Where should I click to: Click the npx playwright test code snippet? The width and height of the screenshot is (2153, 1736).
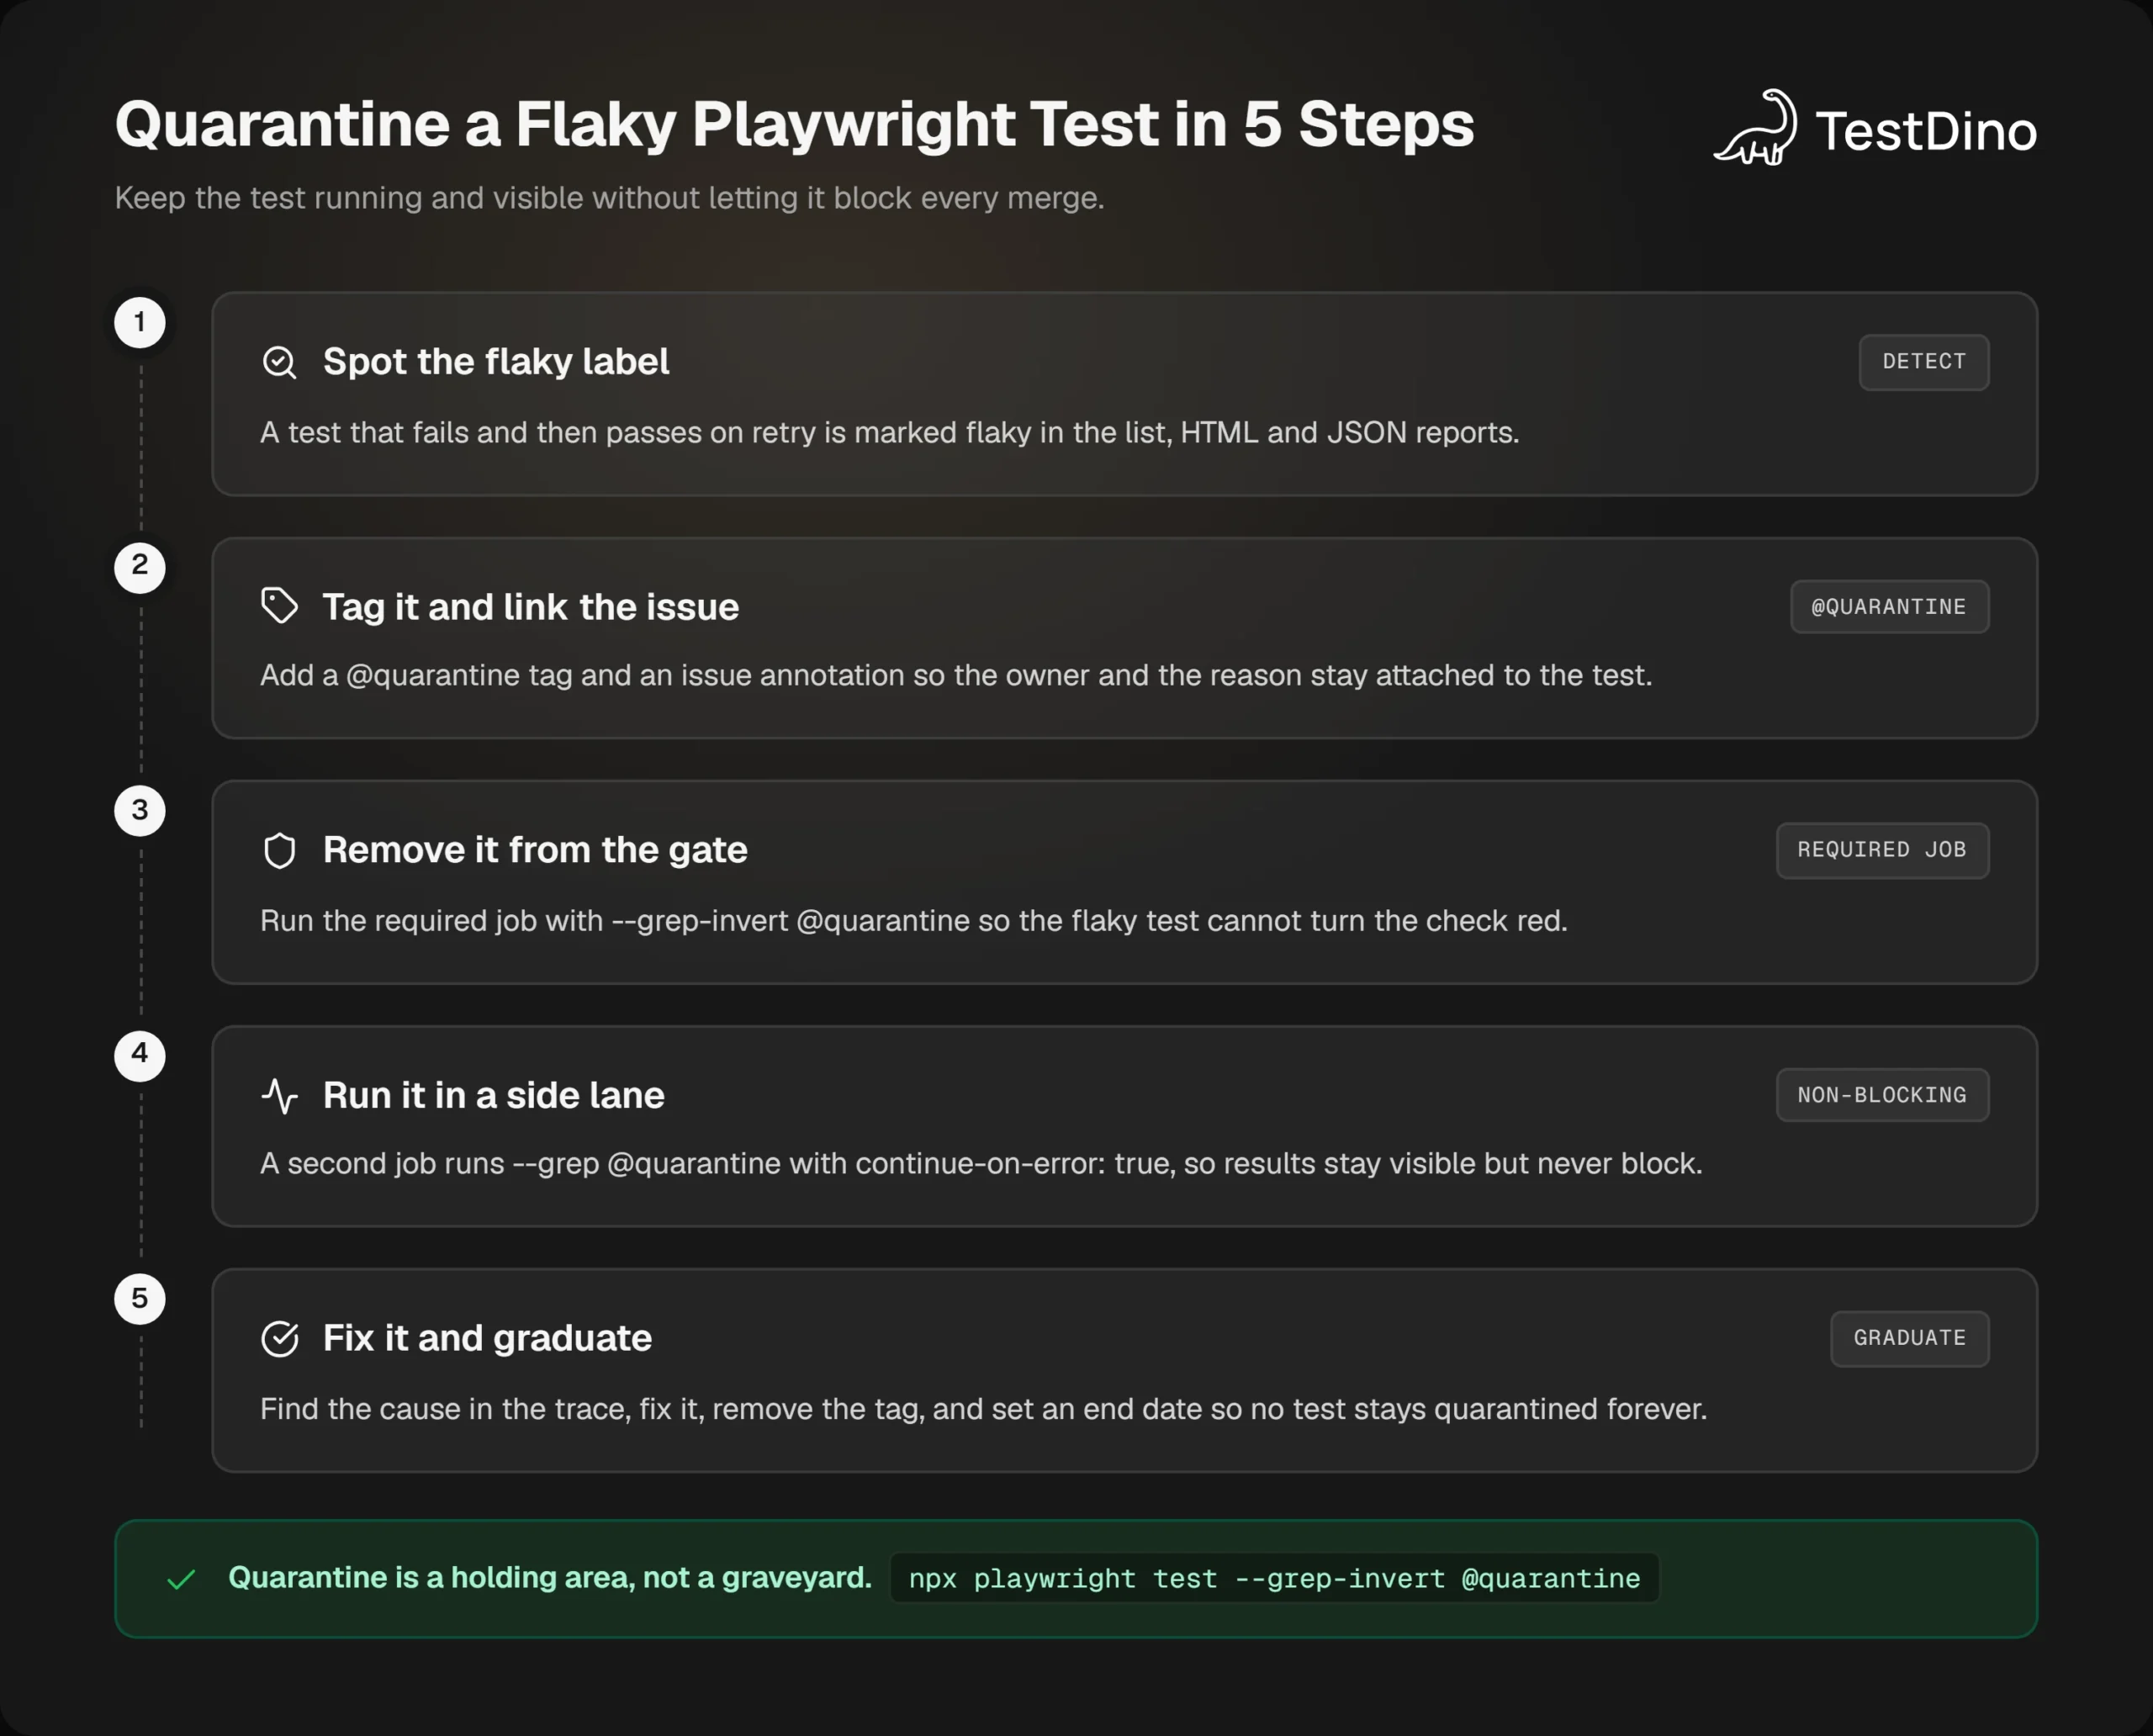[1274, 1578]
